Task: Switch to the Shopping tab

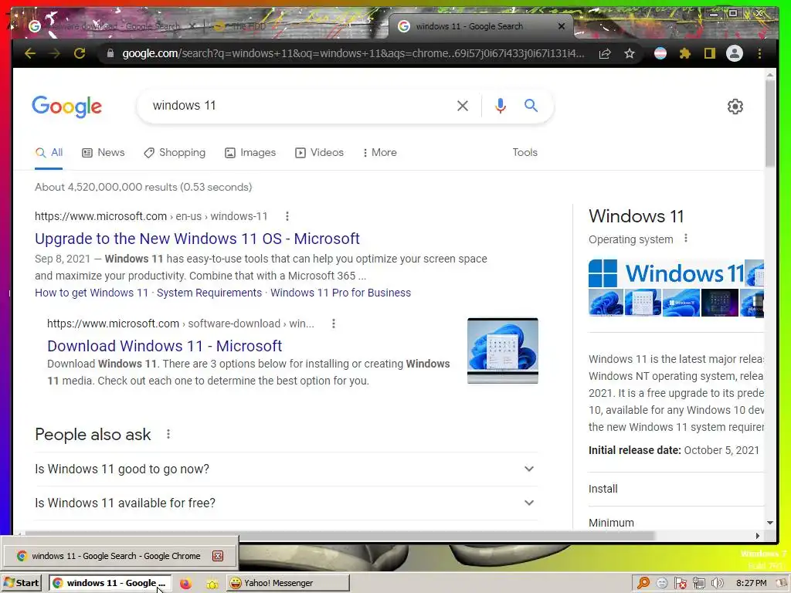Action: tap(175, 152)
